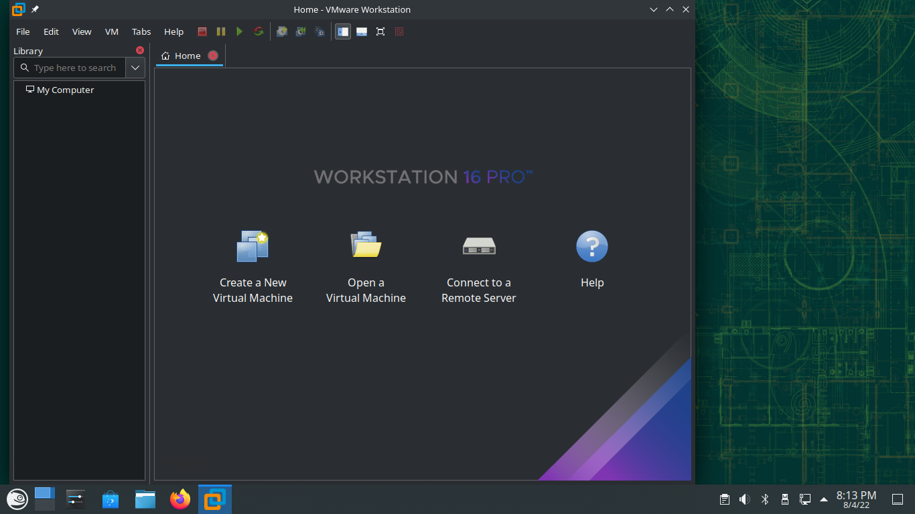The width and height of the screenshot is (915, 514).
Task: Click the red Power Off toolbar icon
Action: pos(202,31)
